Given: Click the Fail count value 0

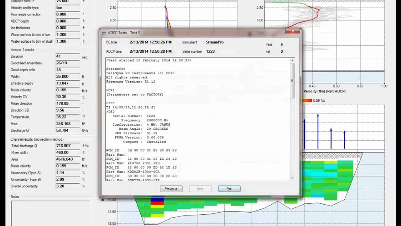Looking at the screenshot, I should point(282,51).
